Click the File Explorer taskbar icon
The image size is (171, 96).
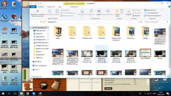[21, 94]
